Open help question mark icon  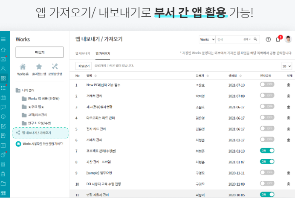268,39
